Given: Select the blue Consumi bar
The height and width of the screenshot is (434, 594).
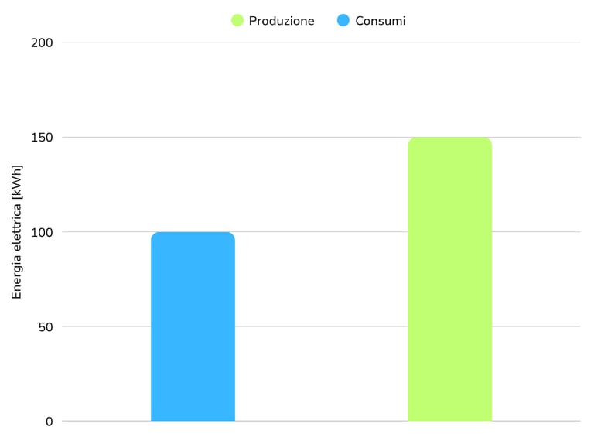Looking at the screenshot, I should [x=193, y=326].
